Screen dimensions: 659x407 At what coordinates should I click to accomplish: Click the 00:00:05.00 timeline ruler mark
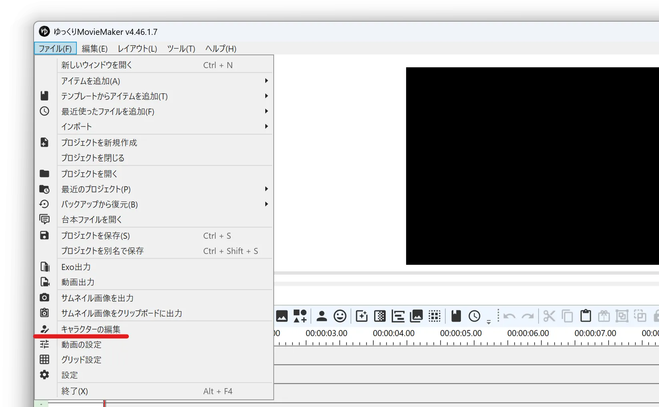coord(461,333)
